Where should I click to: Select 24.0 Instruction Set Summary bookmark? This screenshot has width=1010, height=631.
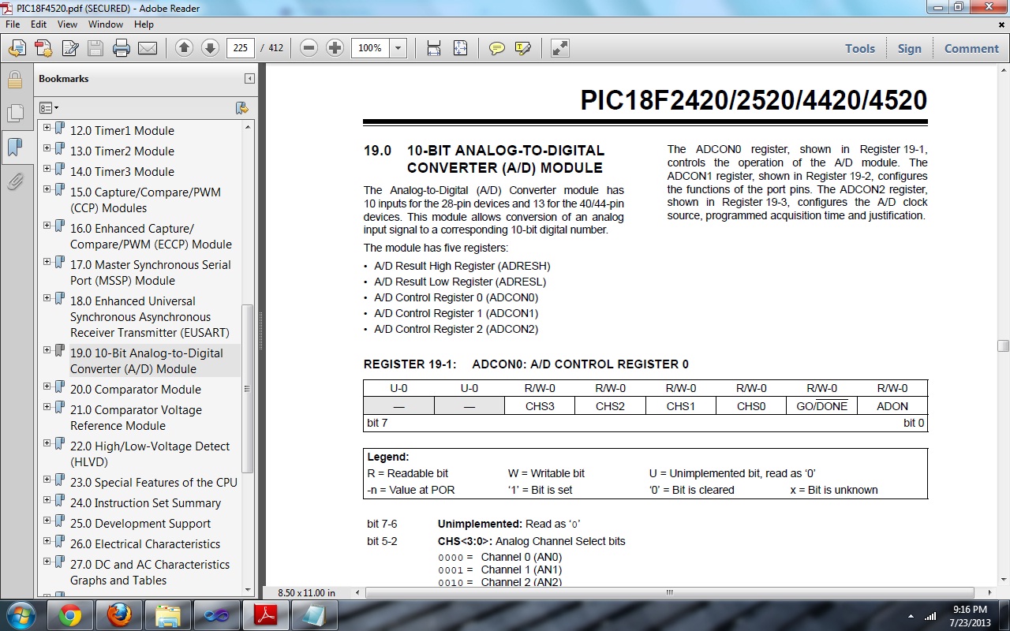(145, 502)
